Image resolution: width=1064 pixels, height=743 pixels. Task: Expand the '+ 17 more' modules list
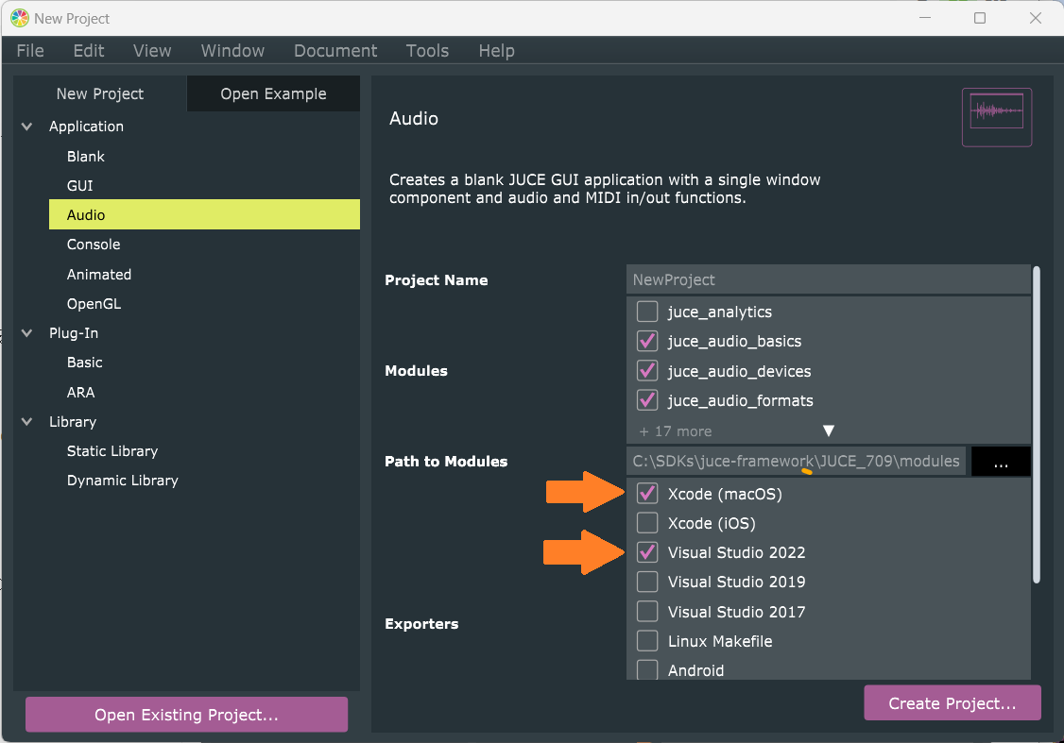click(829, 431)
